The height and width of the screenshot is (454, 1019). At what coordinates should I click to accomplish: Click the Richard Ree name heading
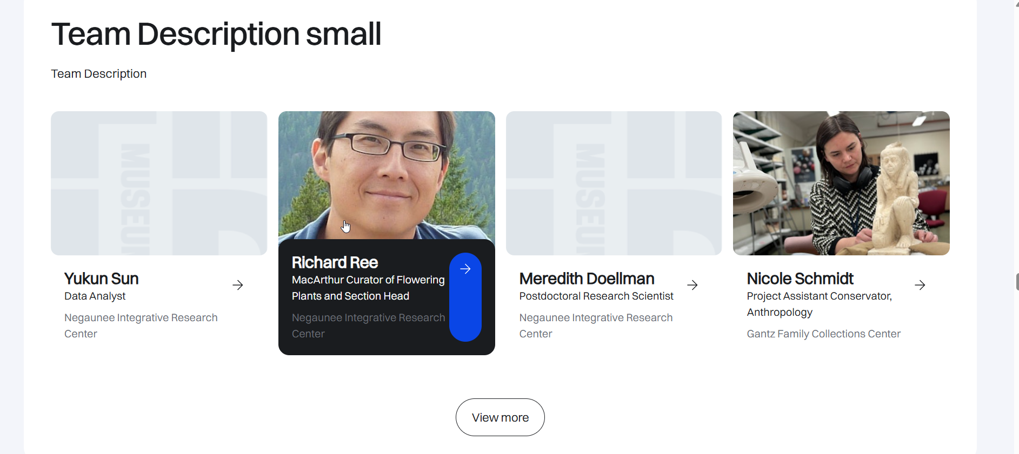(335, 262)
